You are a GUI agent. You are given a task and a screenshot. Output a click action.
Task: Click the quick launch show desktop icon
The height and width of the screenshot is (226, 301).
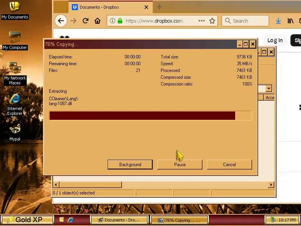[61, 220]
